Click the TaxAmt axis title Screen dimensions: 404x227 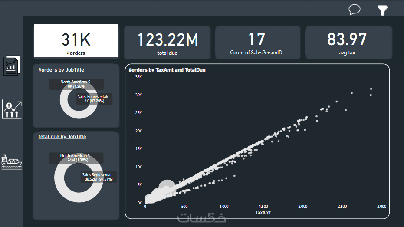click(263, 212)
